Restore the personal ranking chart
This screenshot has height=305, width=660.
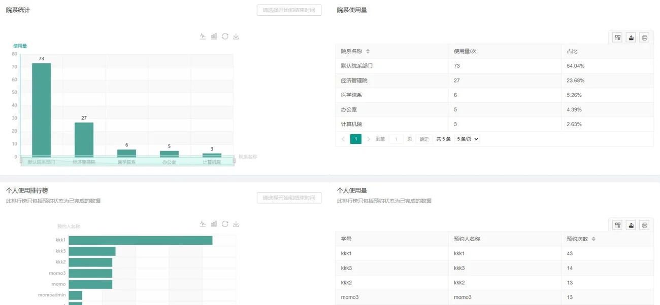click(225, 224)
